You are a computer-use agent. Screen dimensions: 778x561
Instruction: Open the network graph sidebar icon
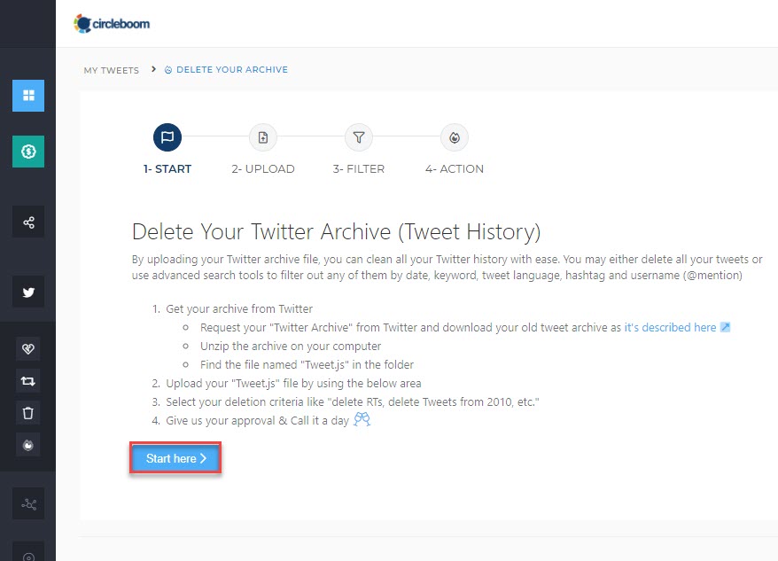tap(28, 504)
